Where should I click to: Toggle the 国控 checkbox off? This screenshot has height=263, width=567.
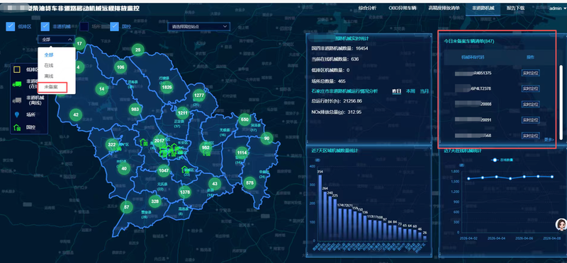tap(115, 26)
